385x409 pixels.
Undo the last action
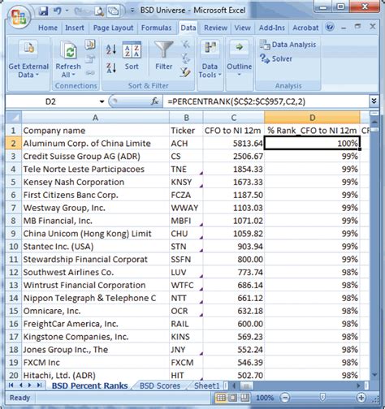pyautogui.click(x=57, y=11)
